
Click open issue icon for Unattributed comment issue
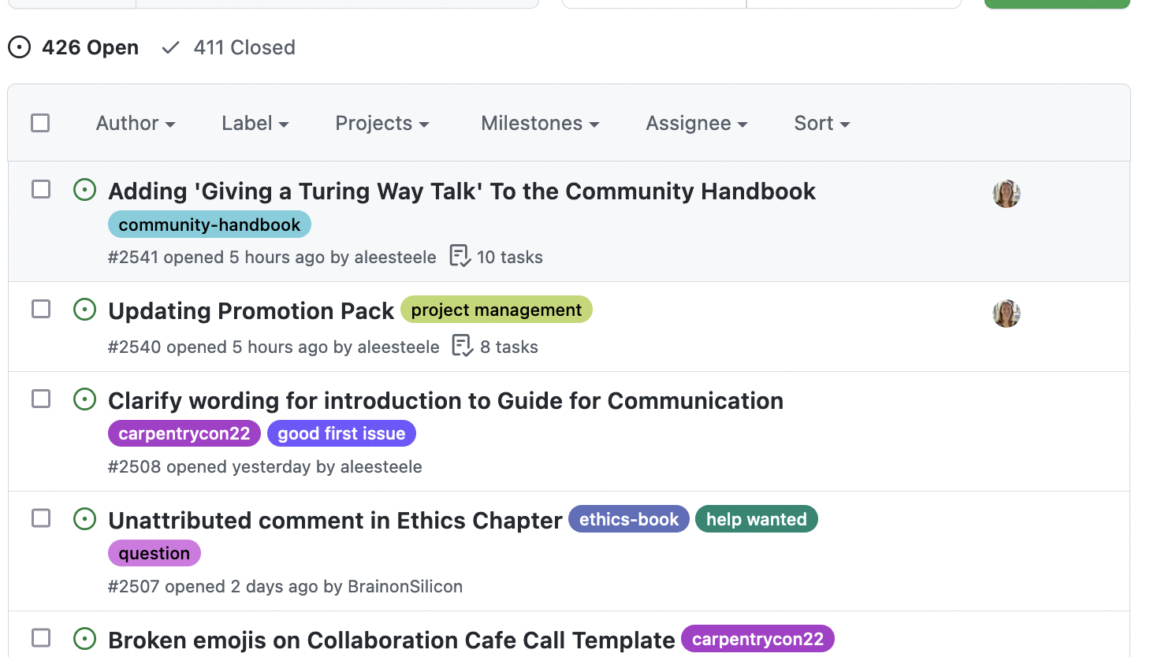[x=84, y=519]
